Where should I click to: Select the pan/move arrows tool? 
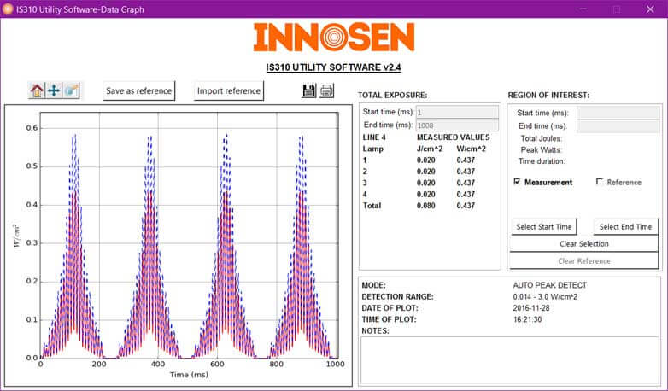tap(54, 90)
